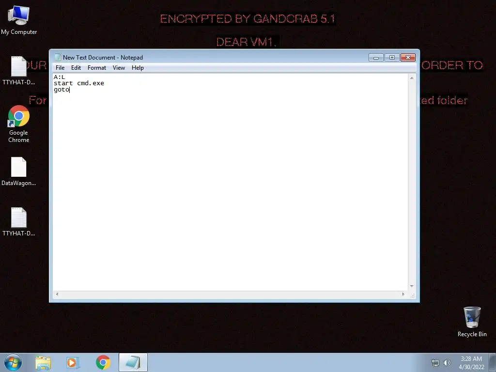This screenshot has width=496, height=372.
Task: Click the 'goto' text line
Action: (x=62, y=90)
